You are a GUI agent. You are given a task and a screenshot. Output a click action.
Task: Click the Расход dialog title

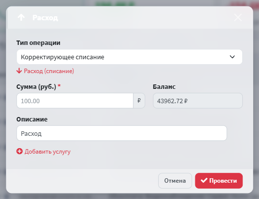click(45, 18)
